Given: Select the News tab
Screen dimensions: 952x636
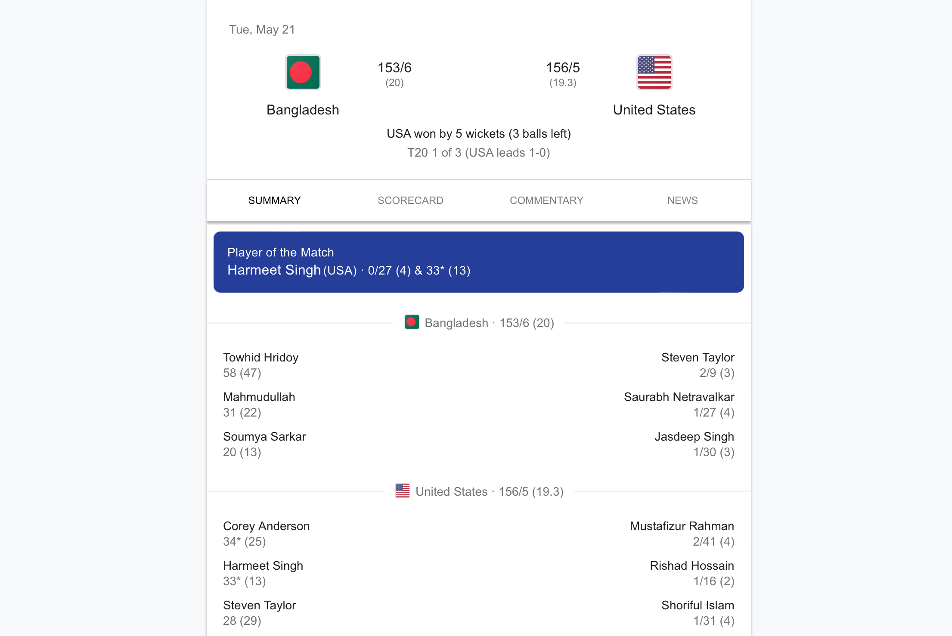Looking at the screenshot, I should (682, 201).
